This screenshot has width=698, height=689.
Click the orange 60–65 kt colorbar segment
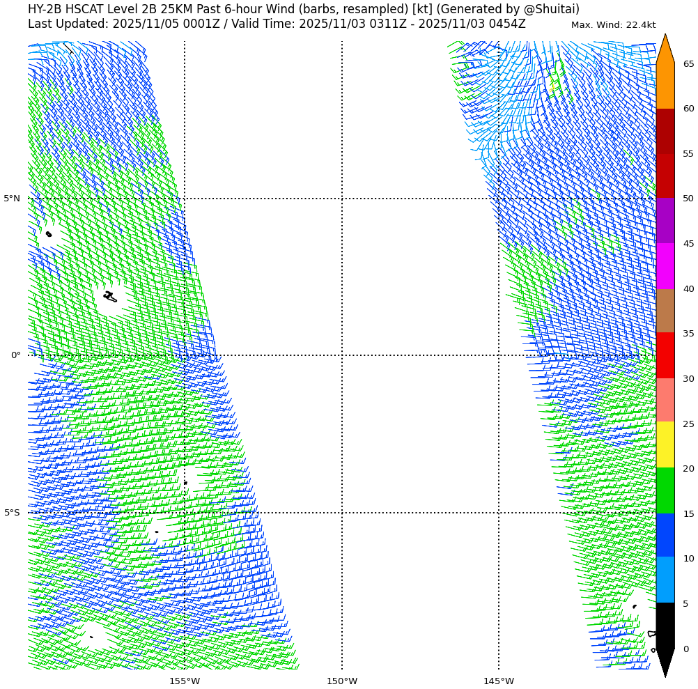[665, 86]
